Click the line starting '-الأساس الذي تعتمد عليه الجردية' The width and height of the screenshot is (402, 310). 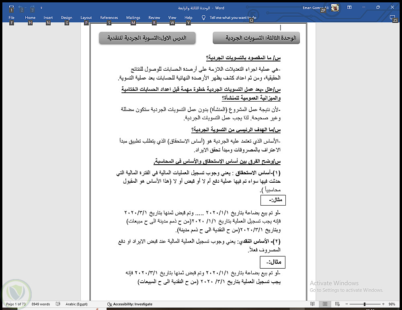click(x=200, y=141)
